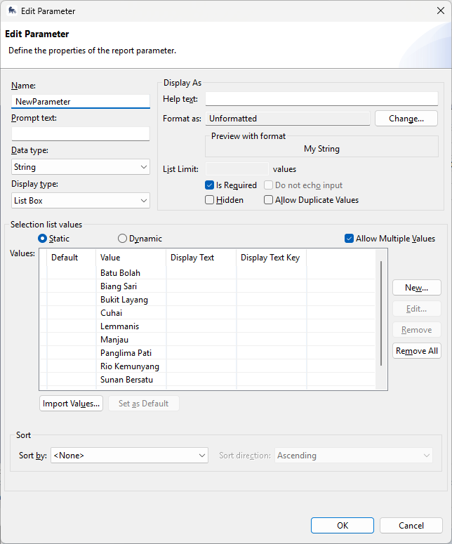Select the Dynamic radio button

(123, 239)
